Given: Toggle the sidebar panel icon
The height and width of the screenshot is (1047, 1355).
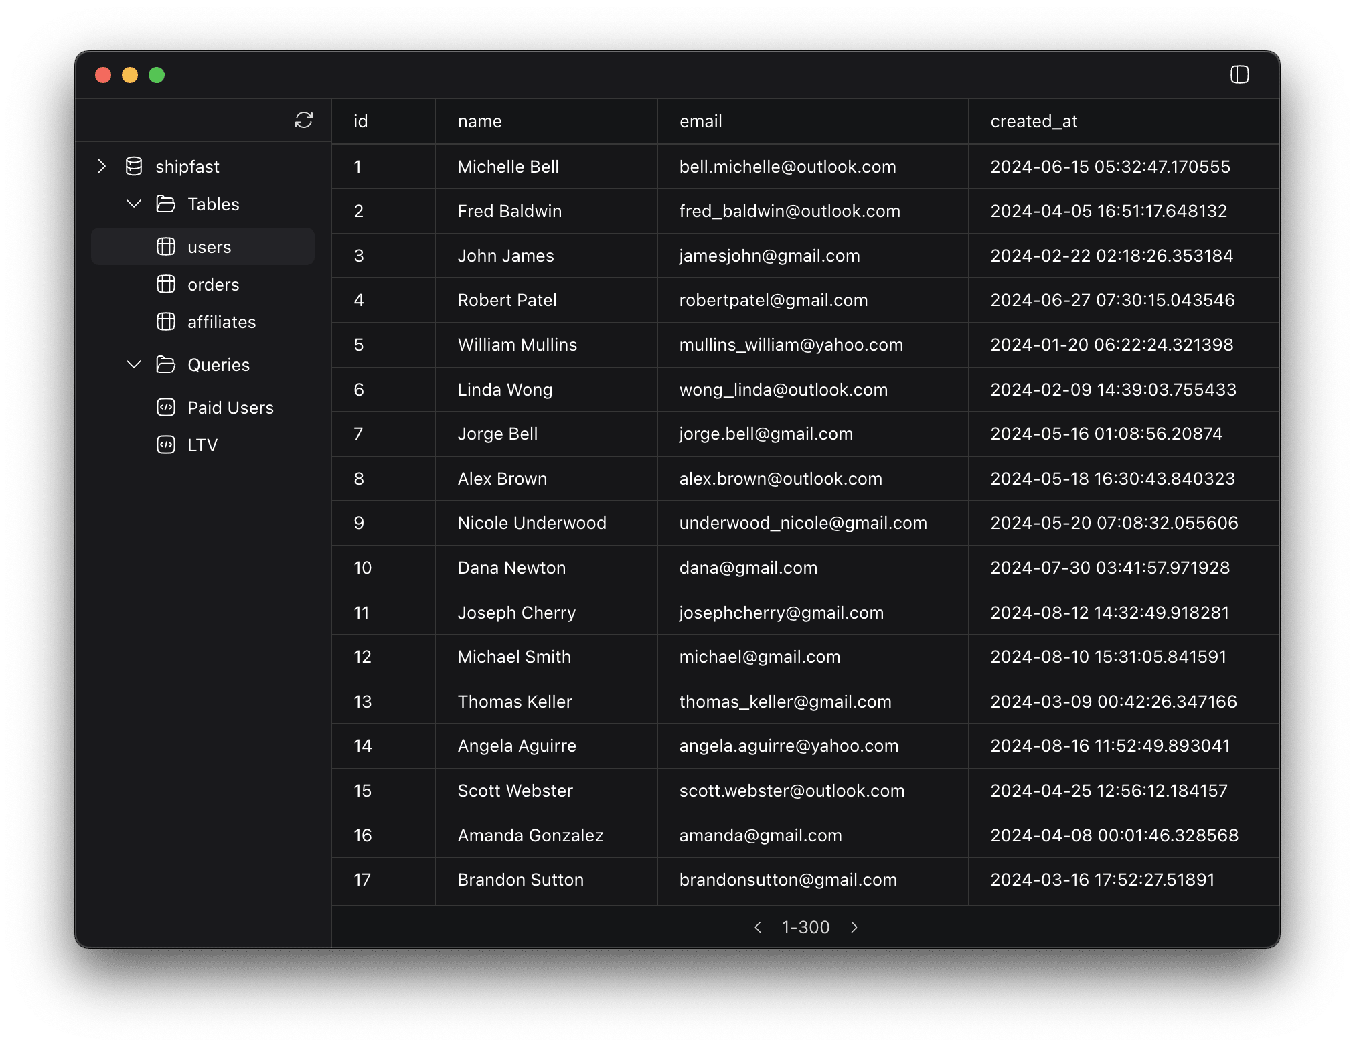Looking at the screenshot, I should point(1239,74).
